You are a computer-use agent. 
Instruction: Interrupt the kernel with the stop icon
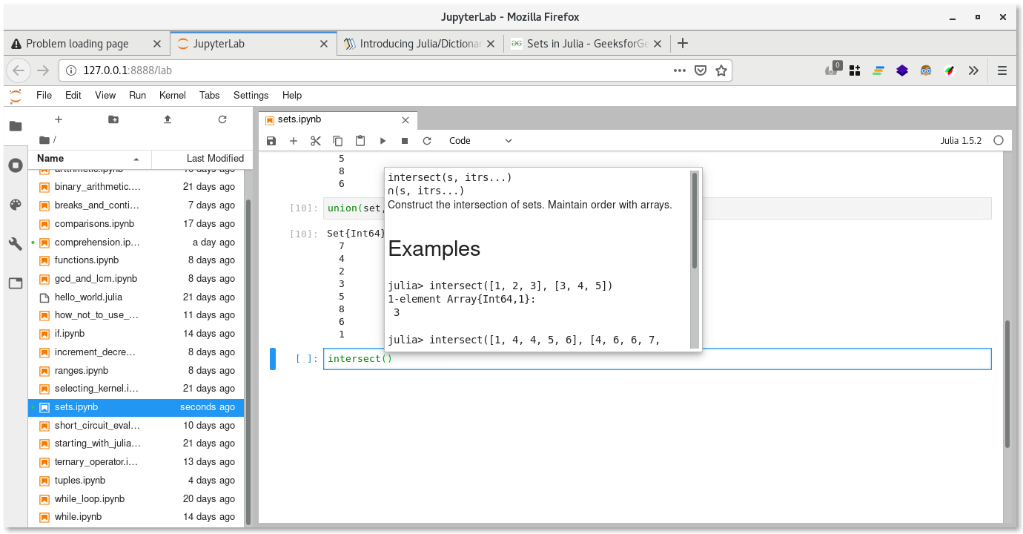point(403,140)
